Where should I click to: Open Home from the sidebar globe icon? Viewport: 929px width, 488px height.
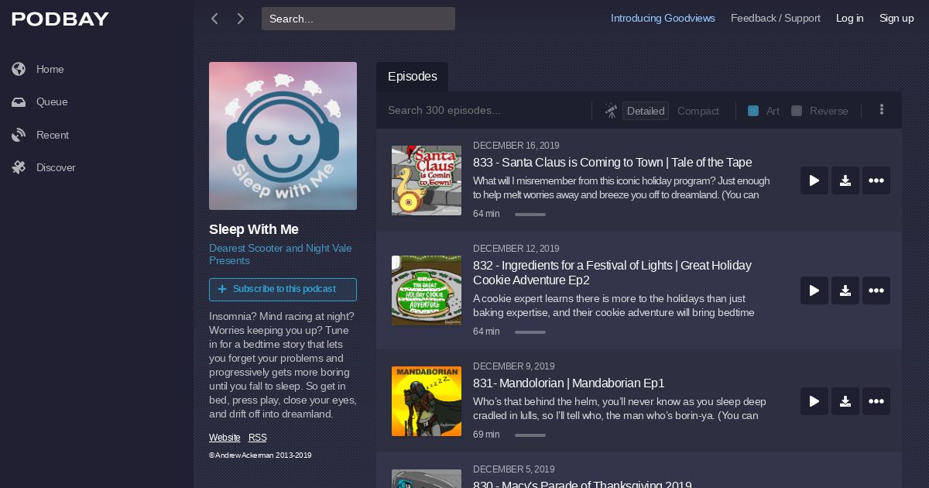19,69
